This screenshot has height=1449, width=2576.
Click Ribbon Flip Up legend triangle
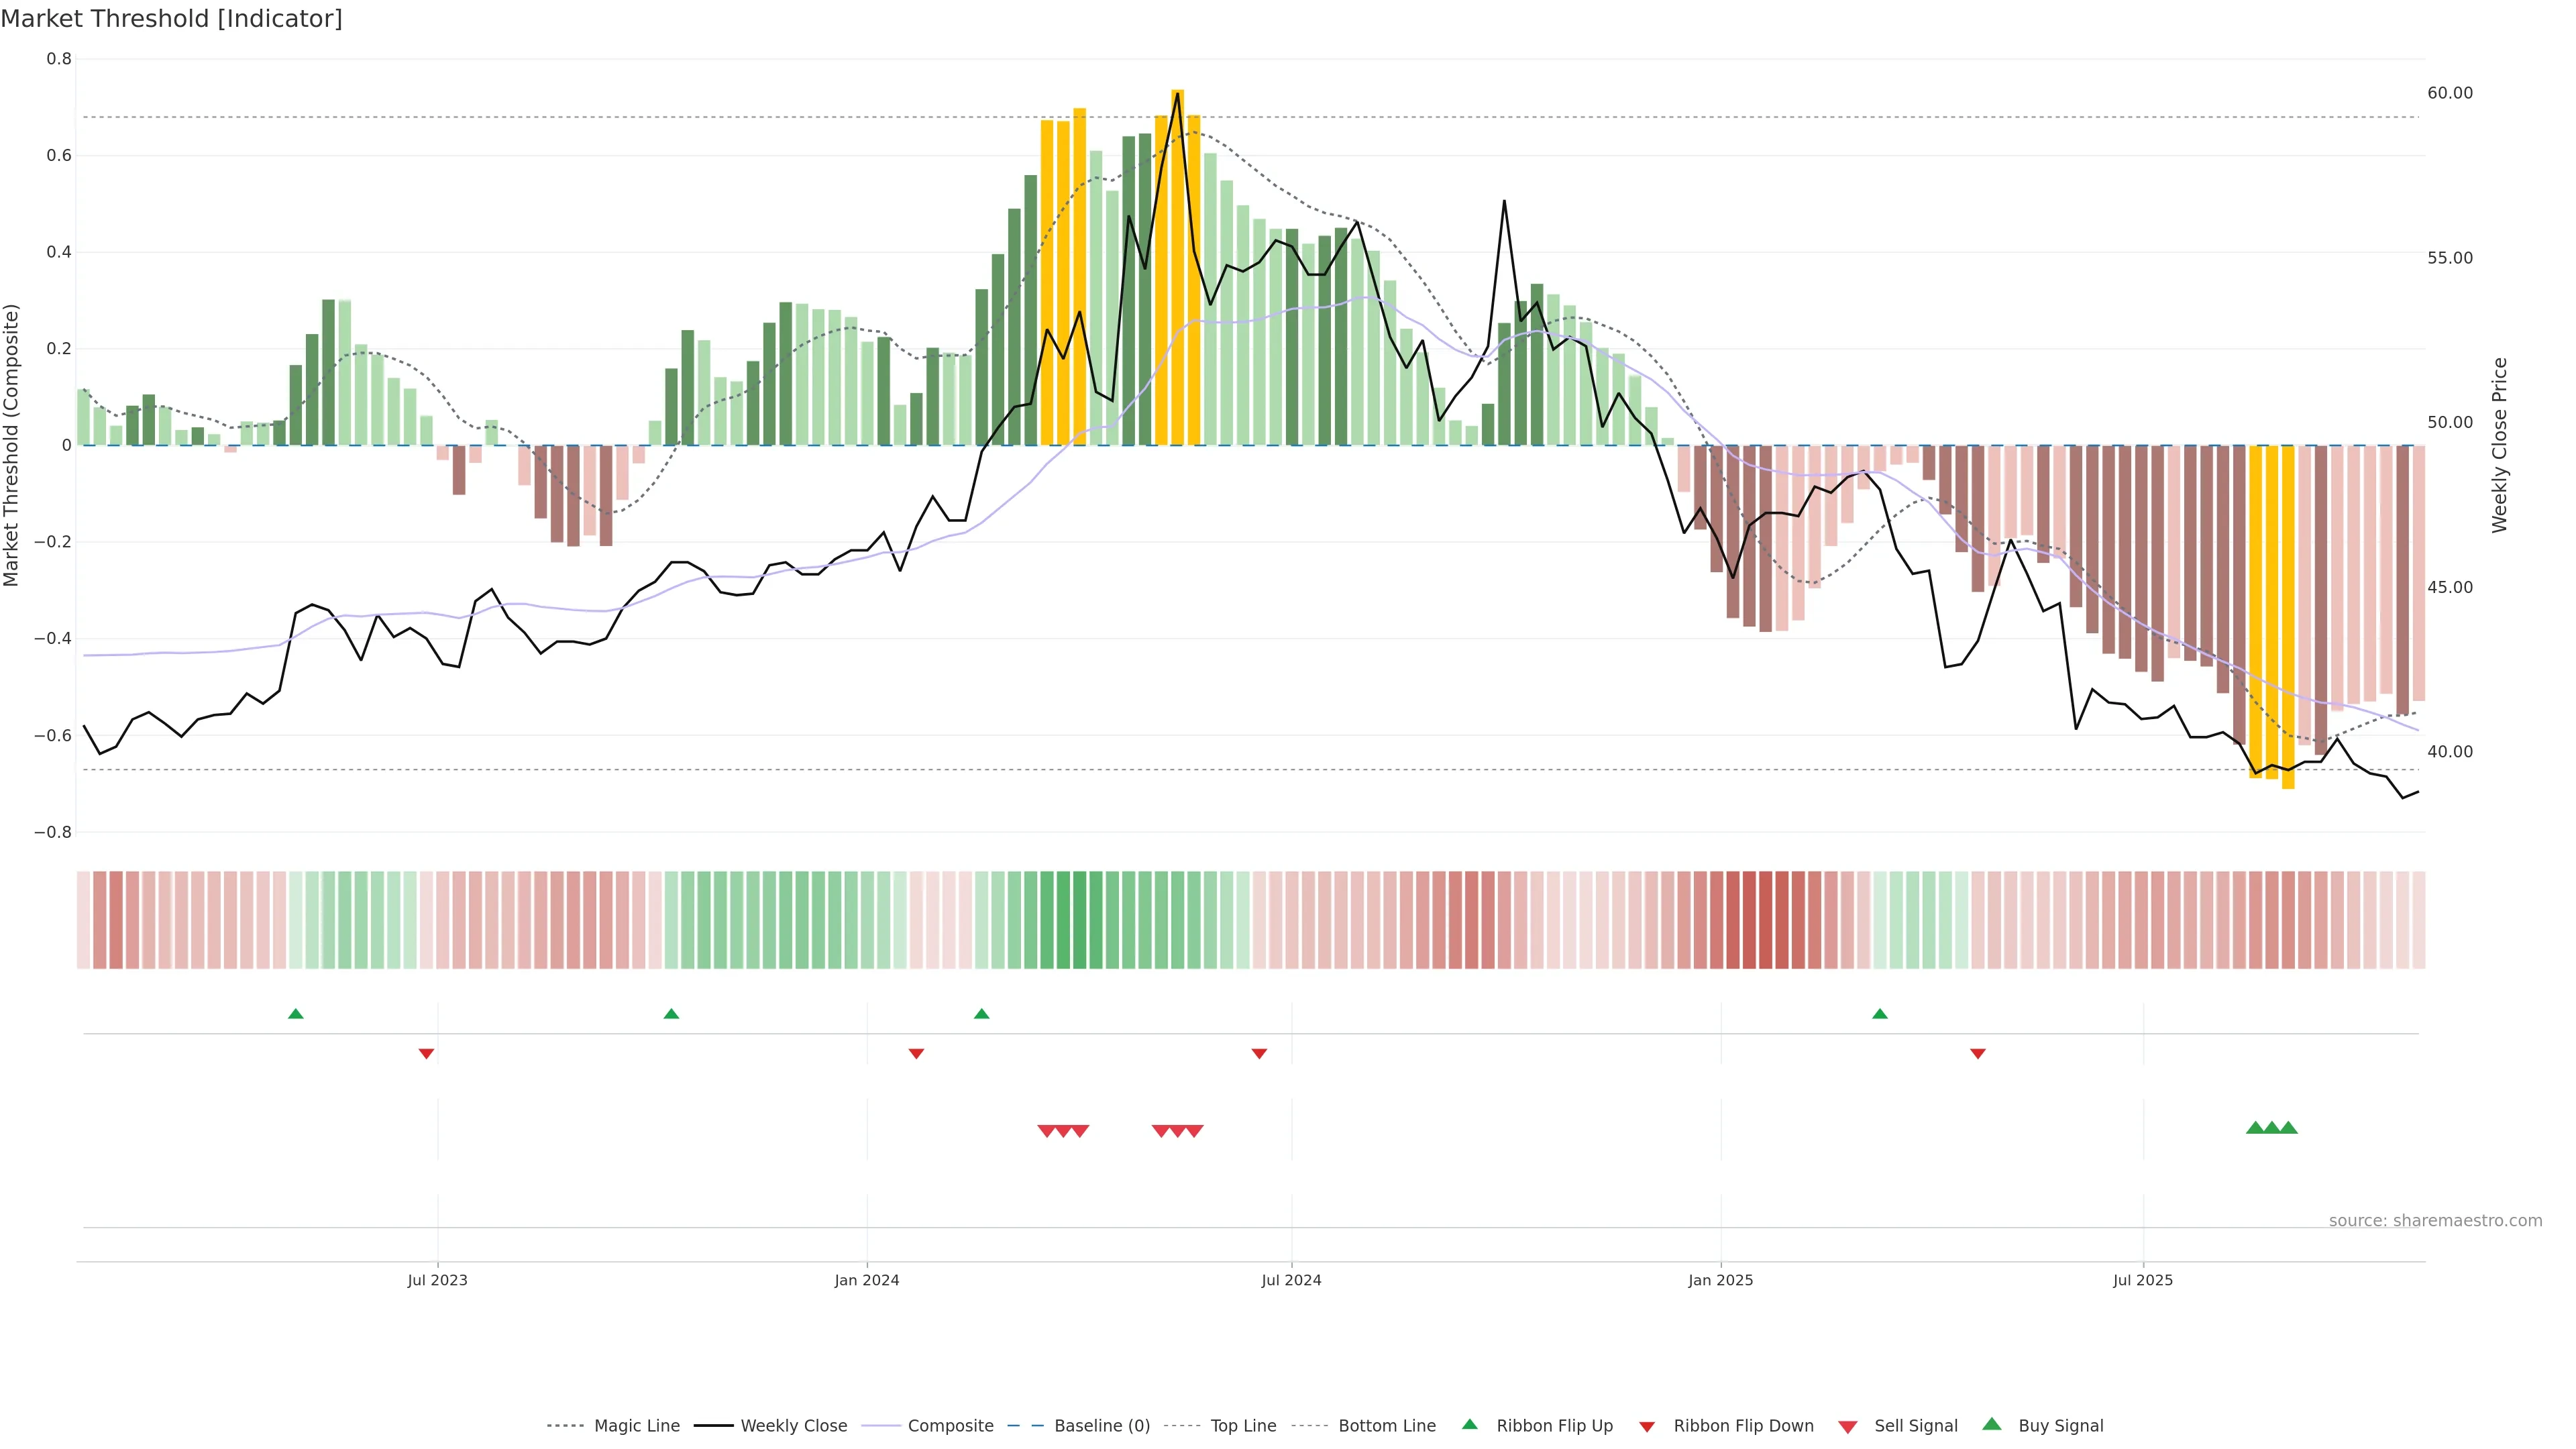(1469, 1425)
